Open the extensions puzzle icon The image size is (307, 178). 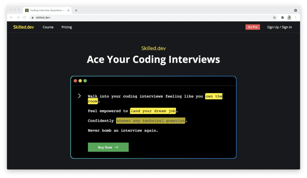[x=282, y=18]
